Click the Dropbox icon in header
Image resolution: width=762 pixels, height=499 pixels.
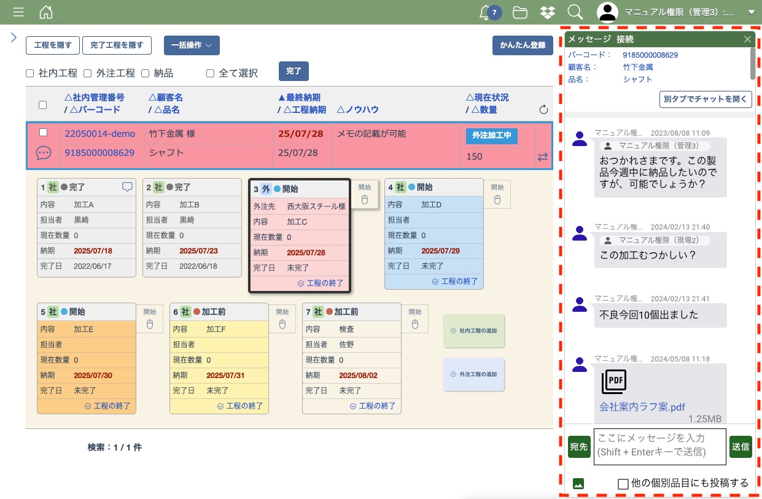[548, 12]
